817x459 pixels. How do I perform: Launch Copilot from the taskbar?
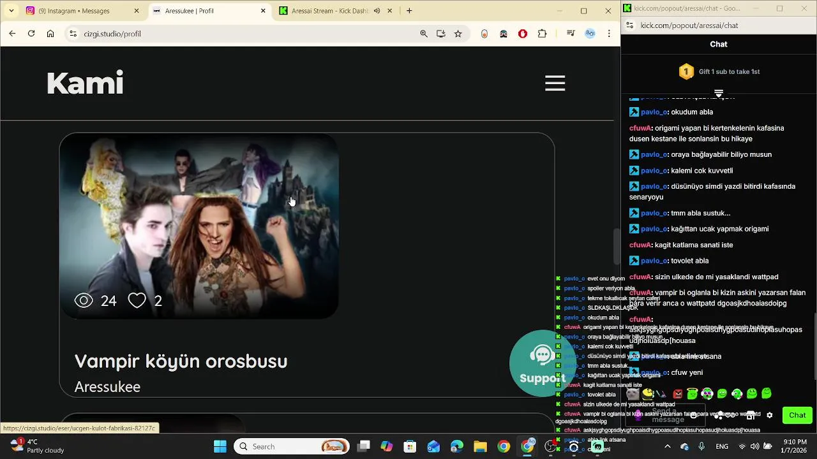(x=387, y=446)
